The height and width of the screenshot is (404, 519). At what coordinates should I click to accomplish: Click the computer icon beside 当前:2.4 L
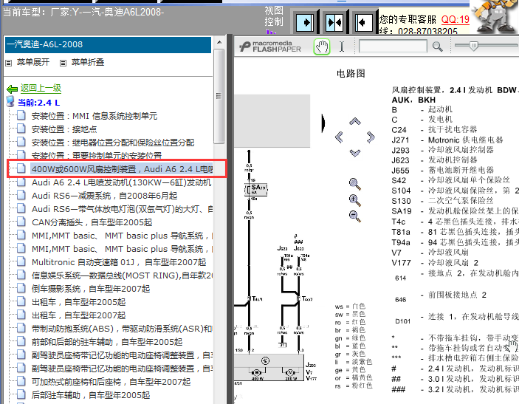(x=10, y=102)
